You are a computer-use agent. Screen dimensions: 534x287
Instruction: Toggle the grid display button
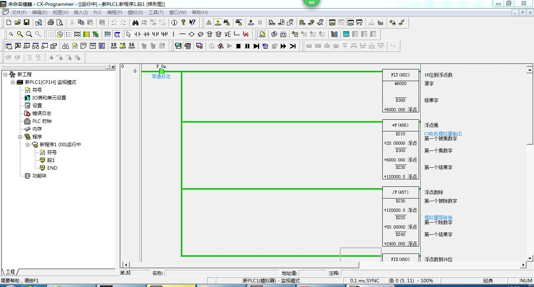50,34
